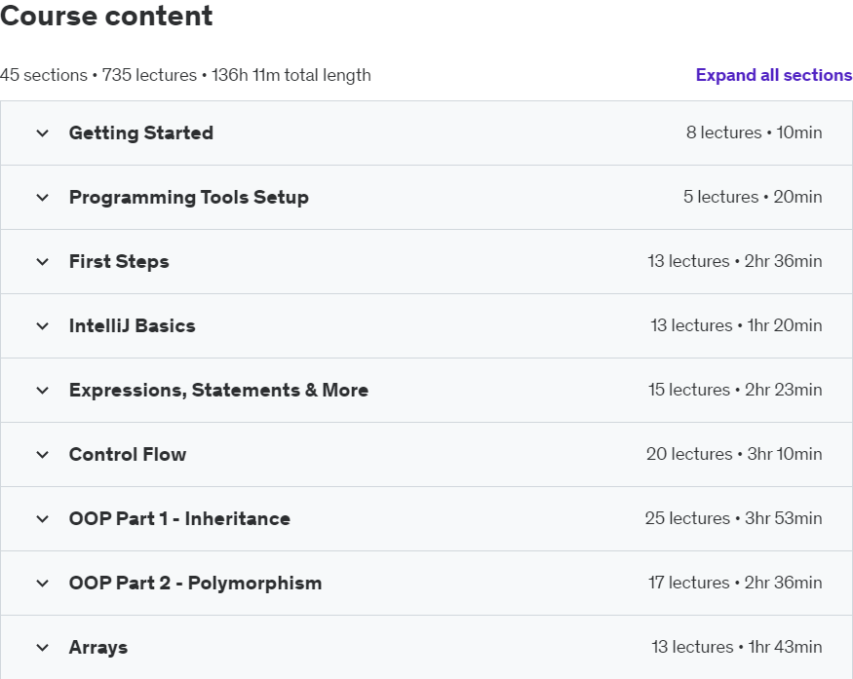Open the Control Flow section heading
This screenshot has height=679, width=853.
[128, 455]
